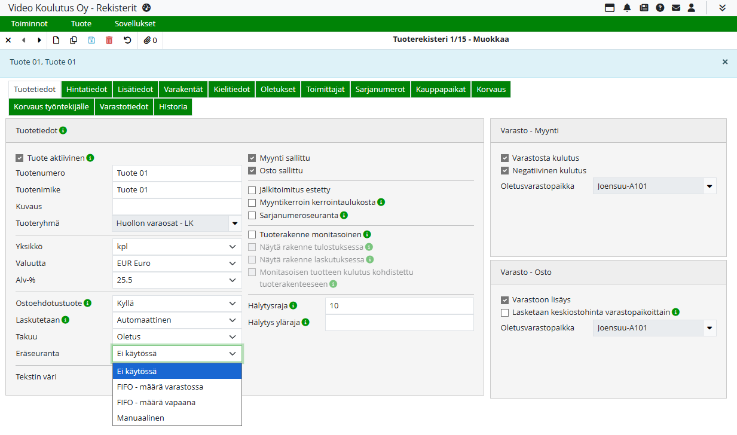737x435 pixels.
Task: Save the product with the diskette icon
Action: [91, 40]
